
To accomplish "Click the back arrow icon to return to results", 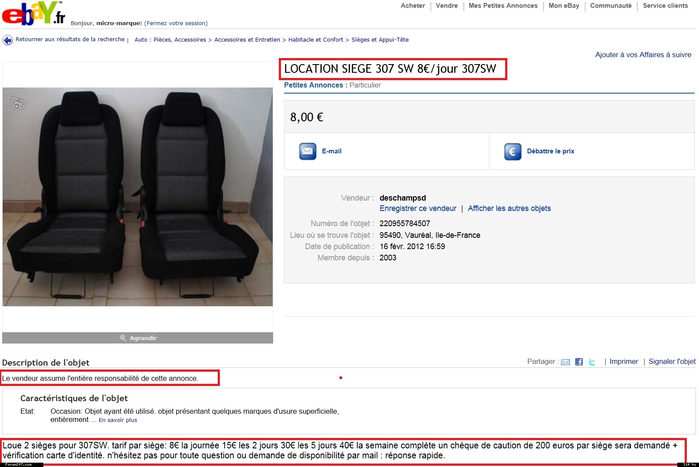I will point(8,40).
